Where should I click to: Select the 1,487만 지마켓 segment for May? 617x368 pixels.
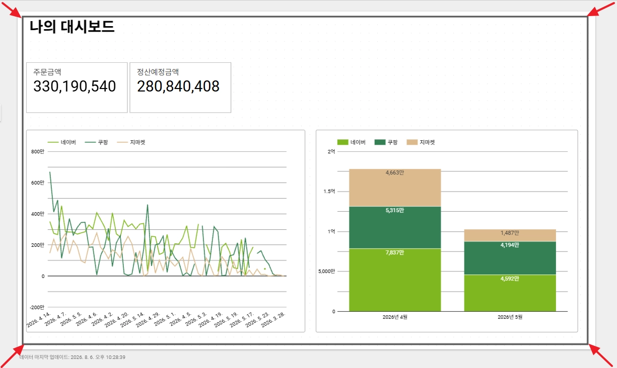pos(510,235)
